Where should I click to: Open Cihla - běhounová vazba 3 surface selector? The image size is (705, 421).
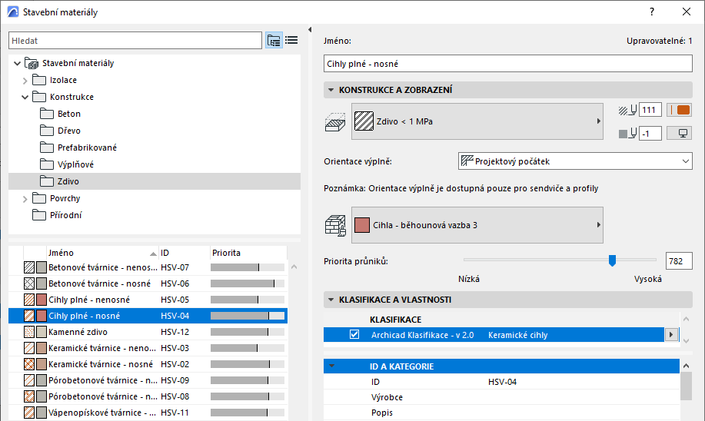477,225
